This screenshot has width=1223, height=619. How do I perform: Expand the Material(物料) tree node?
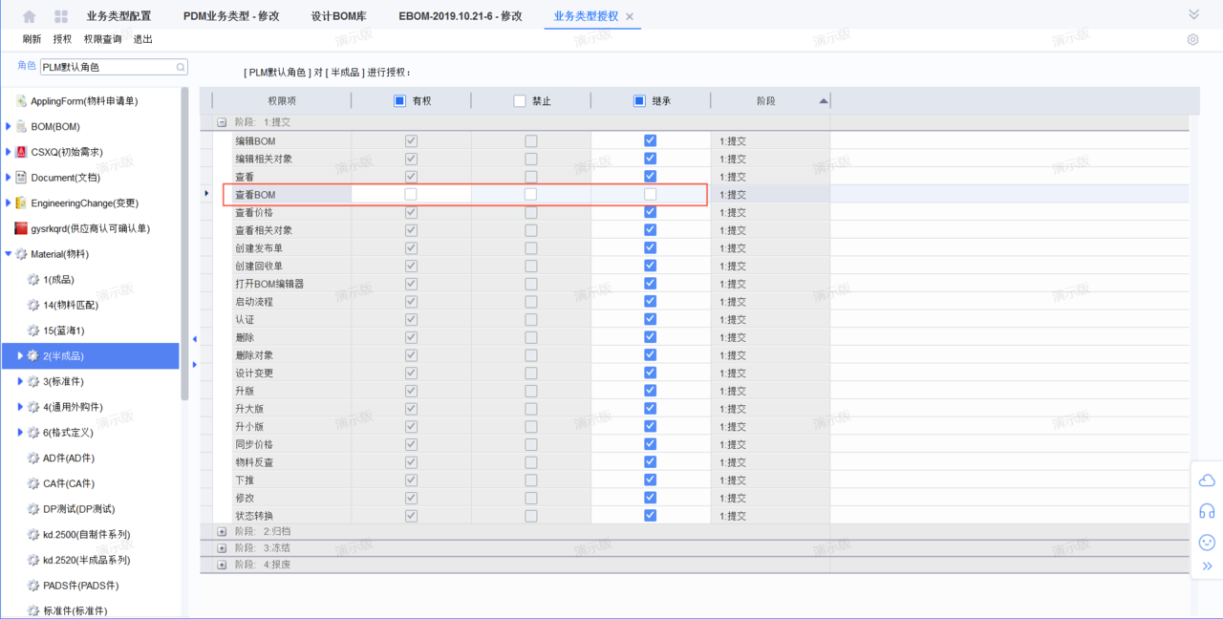tap(10, 253)
